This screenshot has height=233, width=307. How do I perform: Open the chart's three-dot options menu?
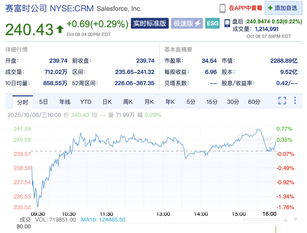295,101
